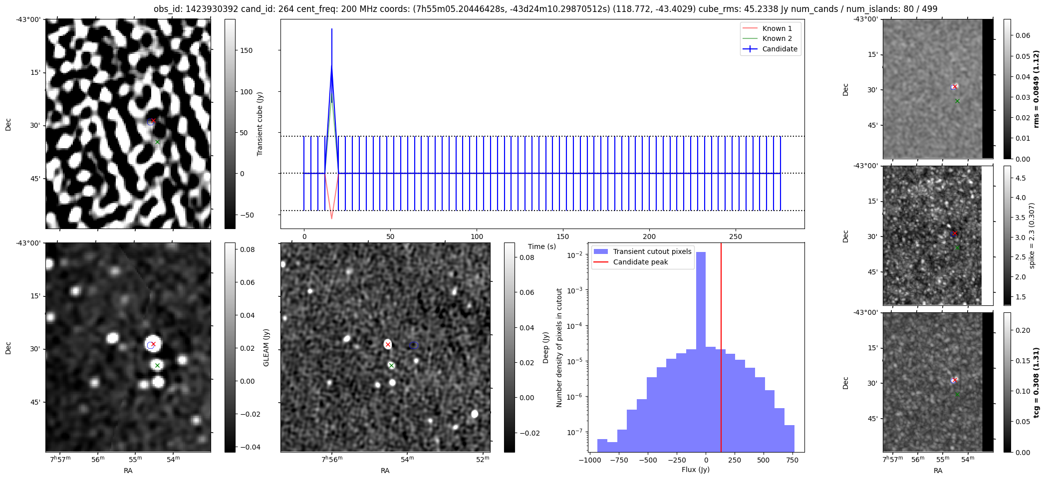Click 'Known 1' legend entry
The image size is (1045, 479).
(x=777, y=28)
